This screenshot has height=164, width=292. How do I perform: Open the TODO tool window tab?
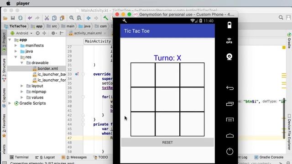click(101, 157)
